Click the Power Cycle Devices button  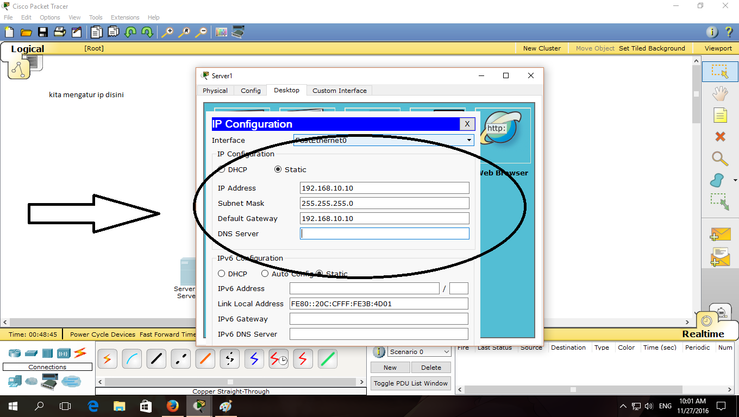coord(103,334)
